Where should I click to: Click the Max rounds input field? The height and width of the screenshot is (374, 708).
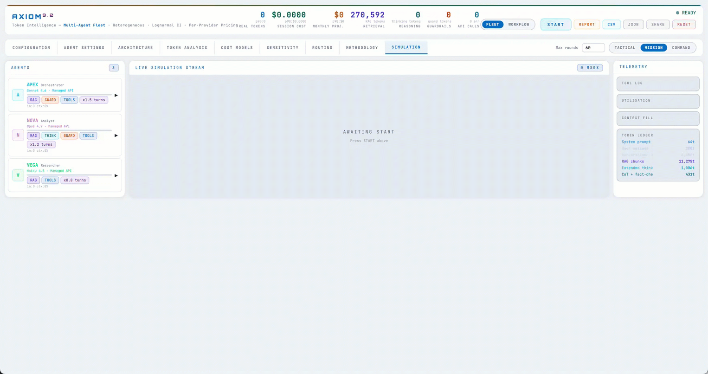click(593, 48)
